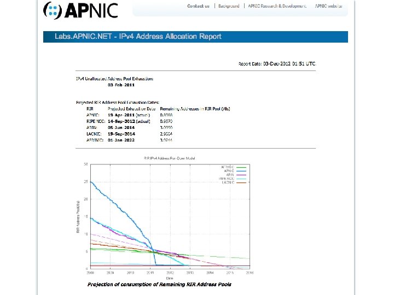
Task: Click the 01-Jan-2022 date
Action: [x=121, y=140]
